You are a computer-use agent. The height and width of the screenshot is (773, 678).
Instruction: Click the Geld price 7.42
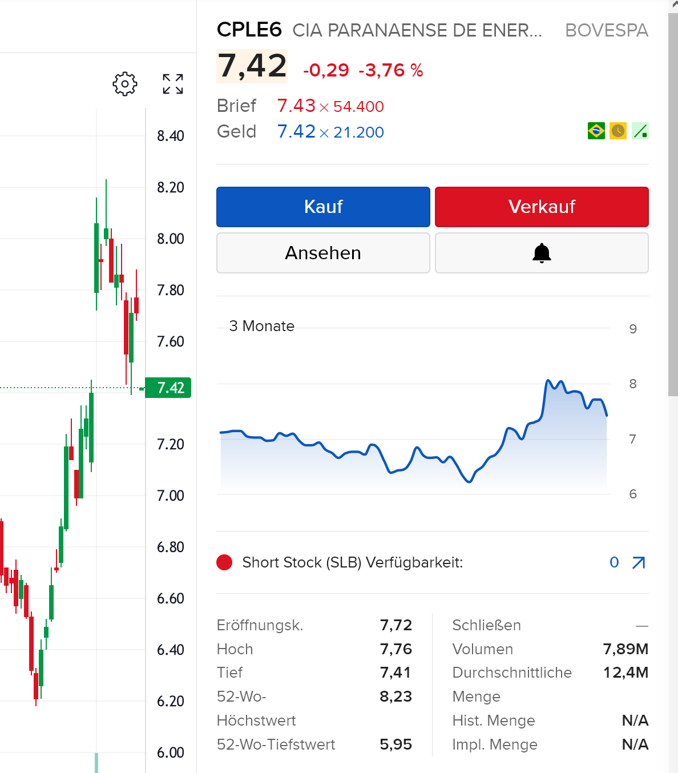(x=296, y=131)
